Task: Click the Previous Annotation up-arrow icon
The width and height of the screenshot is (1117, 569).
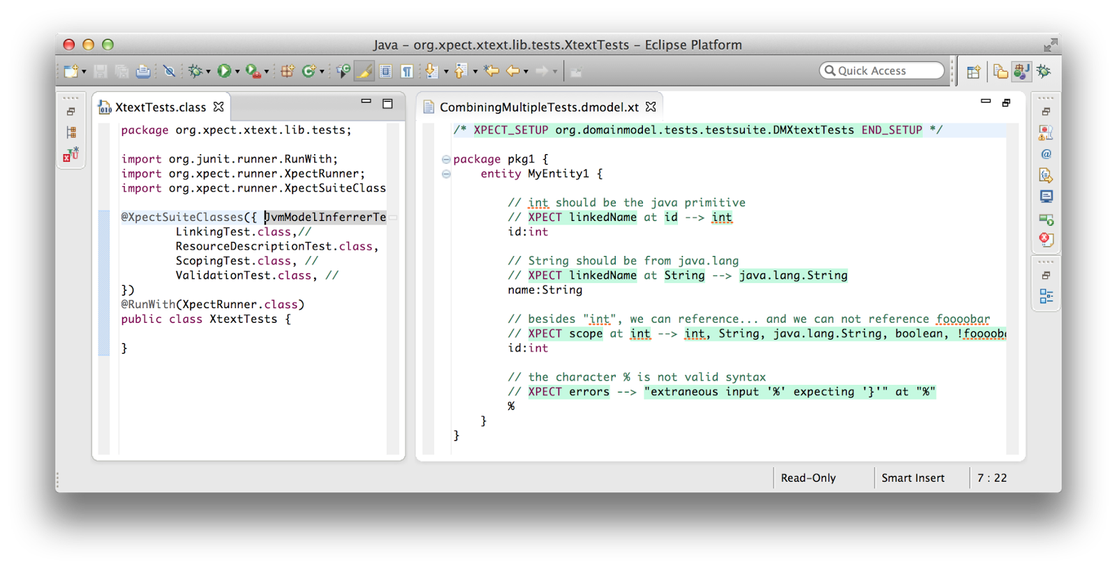Action: (x=461, y=71)
